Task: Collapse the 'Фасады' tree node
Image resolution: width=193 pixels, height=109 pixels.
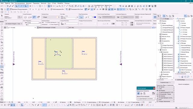Action: point(159,23)
